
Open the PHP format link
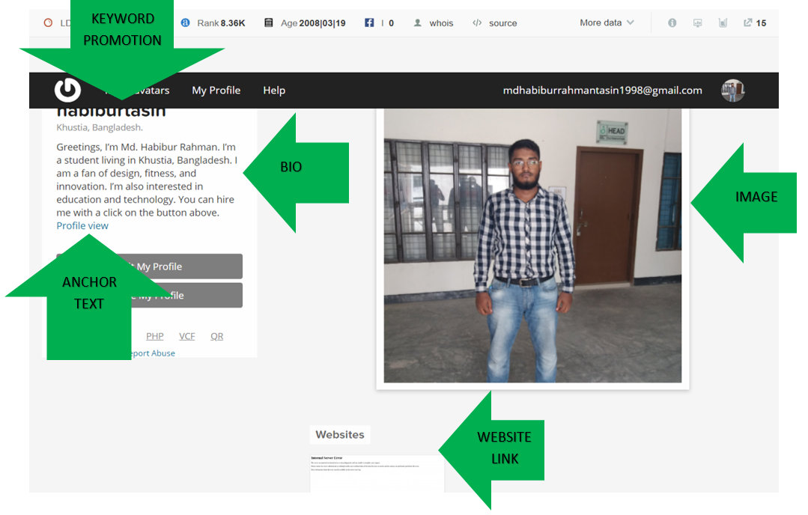[x=154, y=336]
